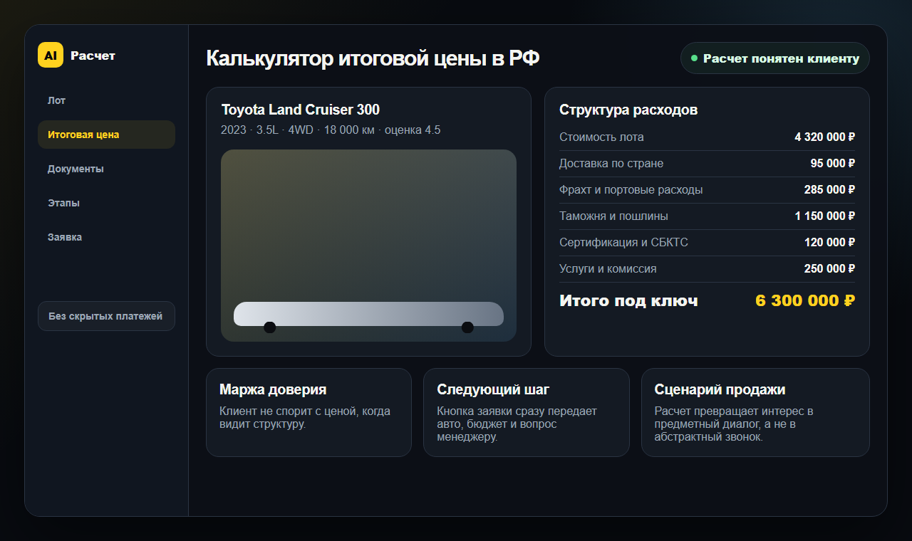Screen dimensions: 912x541
Task: Click the Расчет понятен клиенту status pill
Action: pyautogui.click(x=775, y=58)
